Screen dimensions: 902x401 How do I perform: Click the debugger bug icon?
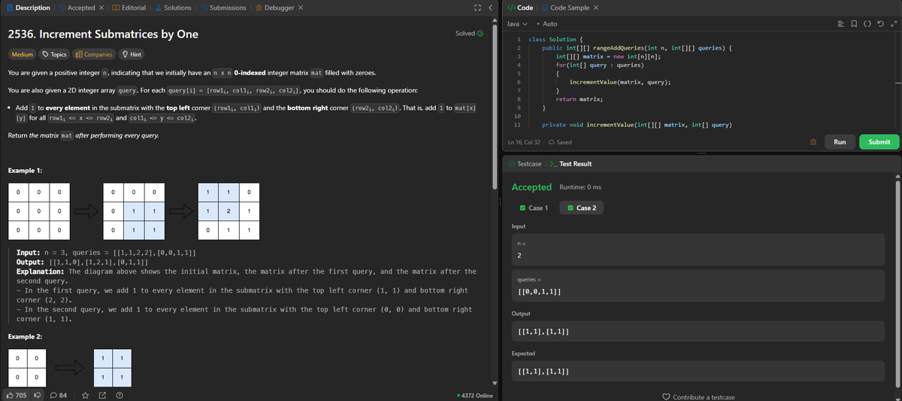coord(813,141)
